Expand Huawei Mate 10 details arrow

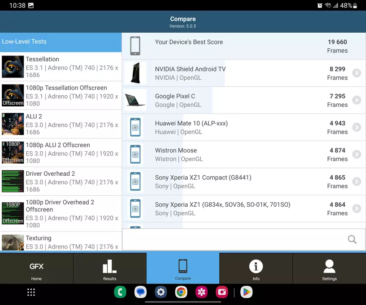[357, 128]
